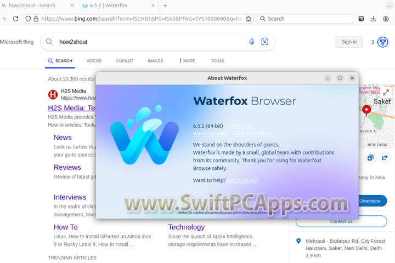Open the account profile icon in toolbar

pos(386,19)
